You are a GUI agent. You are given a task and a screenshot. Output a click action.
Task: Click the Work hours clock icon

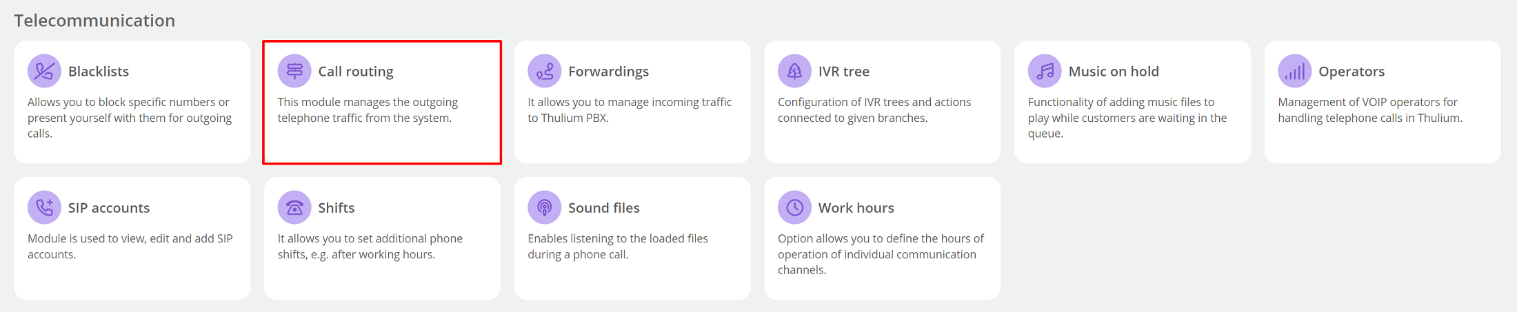(794, 207)
